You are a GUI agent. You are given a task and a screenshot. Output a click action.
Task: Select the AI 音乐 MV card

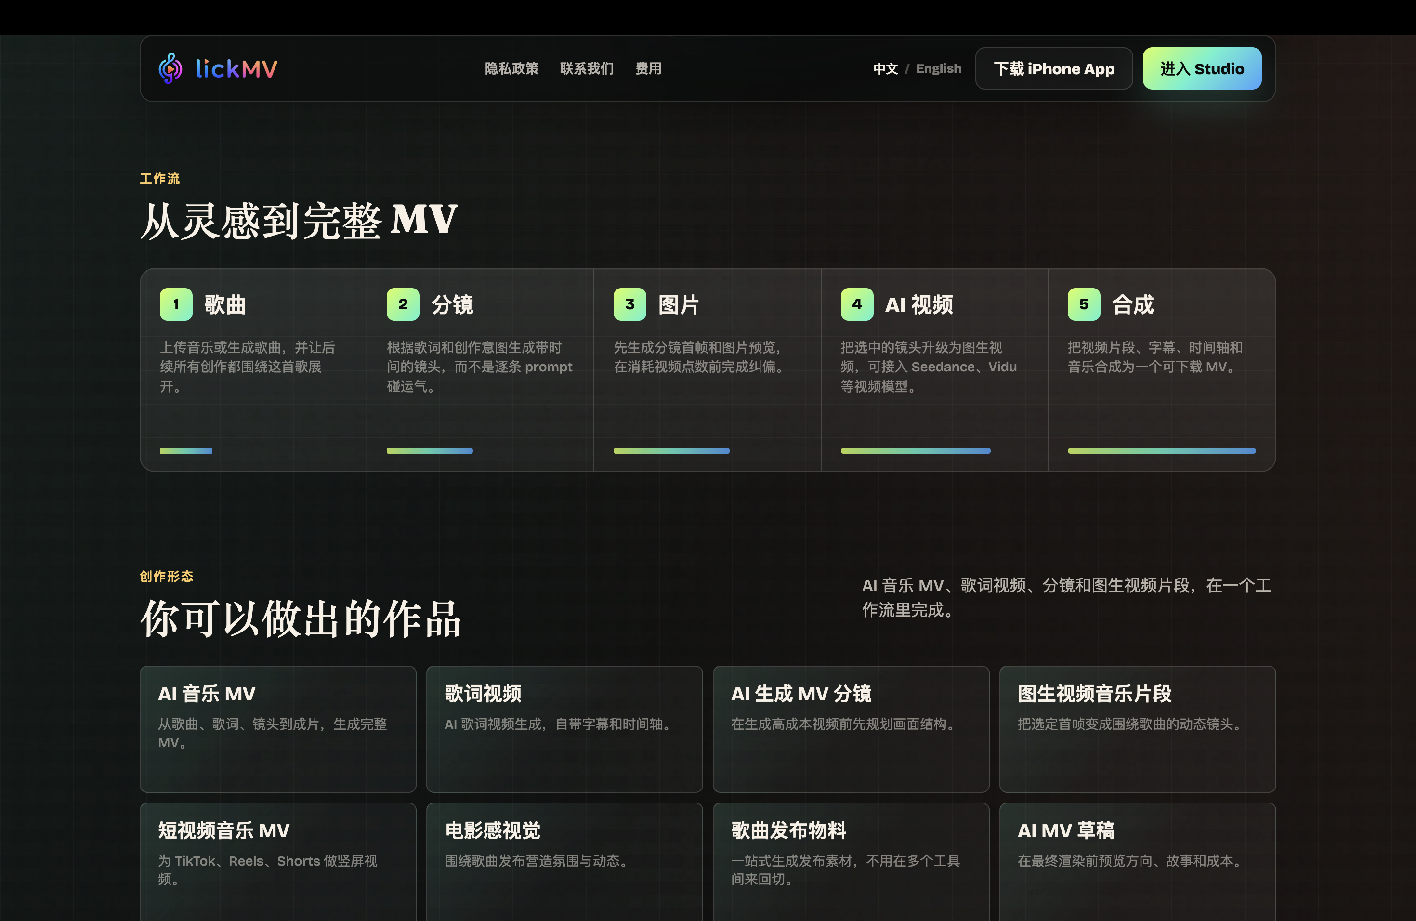pos(278,729)
